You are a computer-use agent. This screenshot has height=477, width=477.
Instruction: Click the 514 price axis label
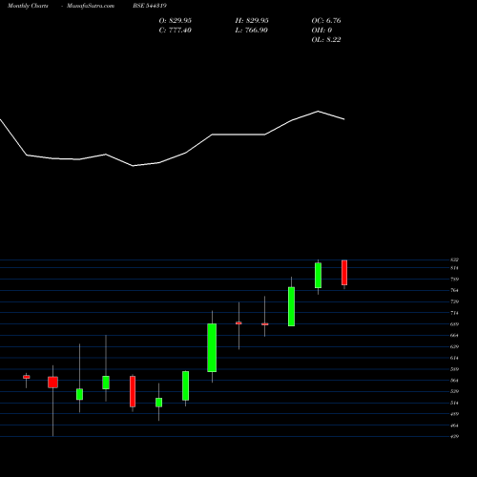pyautogui.click(x=454, y=403)
